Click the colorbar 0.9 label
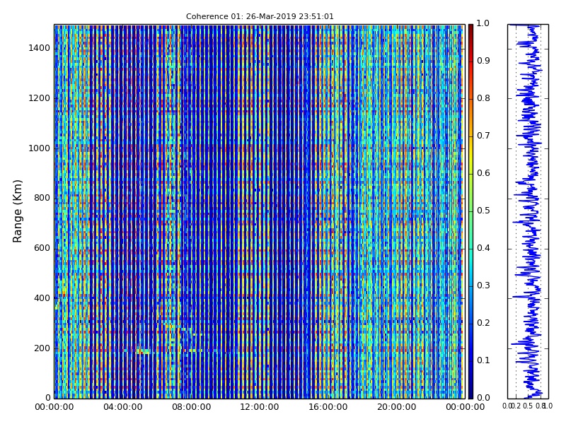566x424 pixels. tap(483, 61)
